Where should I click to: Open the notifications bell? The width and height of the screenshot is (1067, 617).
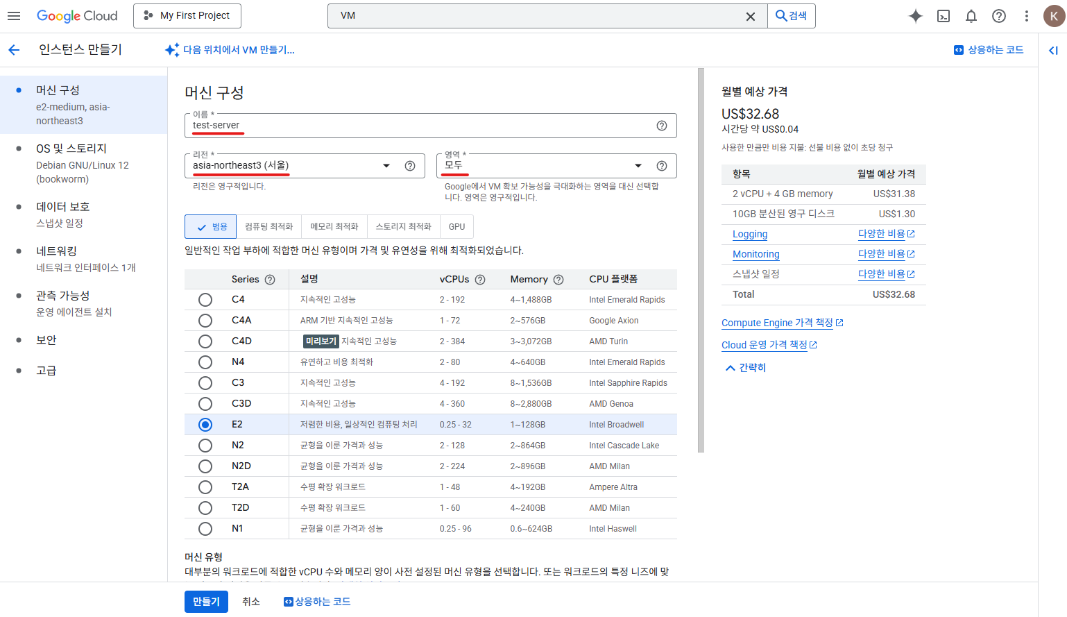971,16
